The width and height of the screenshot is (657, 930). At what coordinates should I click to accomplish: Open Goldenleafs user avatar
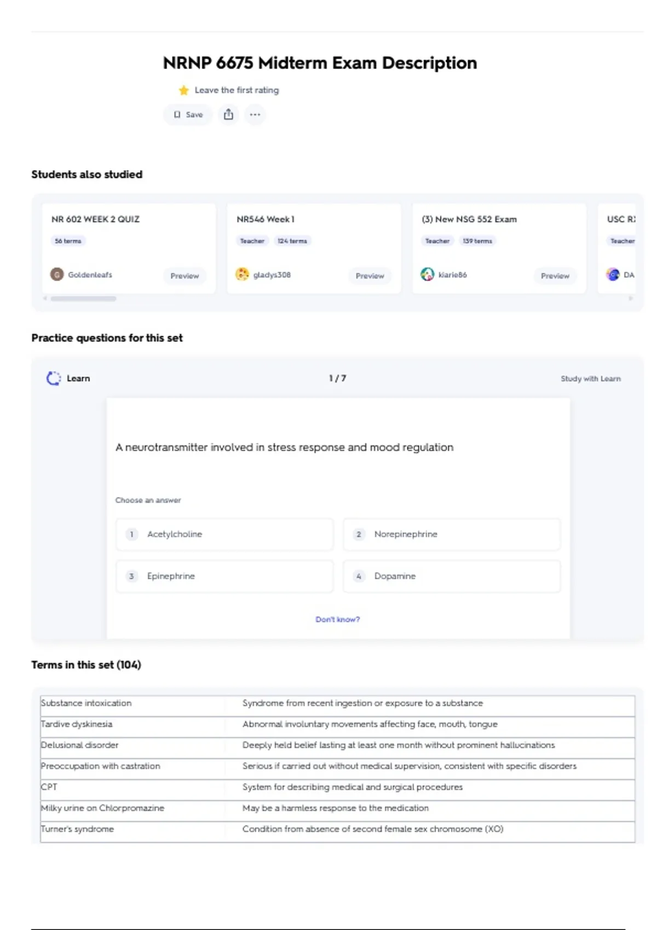[57, 275]
